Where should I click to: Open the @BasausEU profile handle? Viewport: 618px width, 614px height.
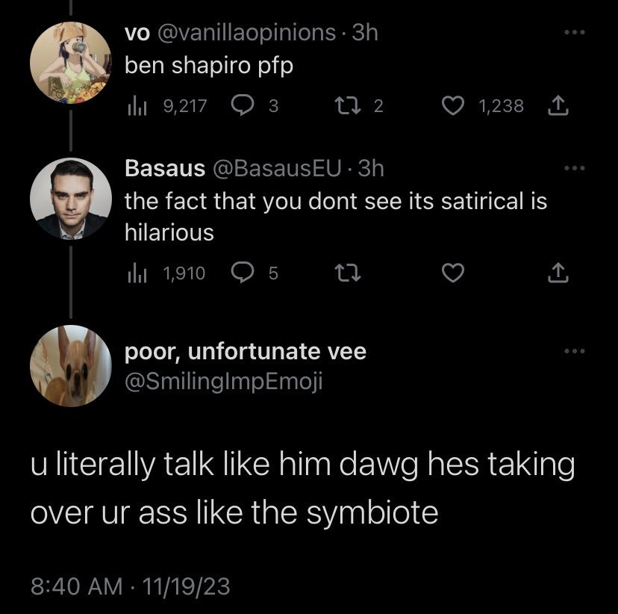coord(278,169)
